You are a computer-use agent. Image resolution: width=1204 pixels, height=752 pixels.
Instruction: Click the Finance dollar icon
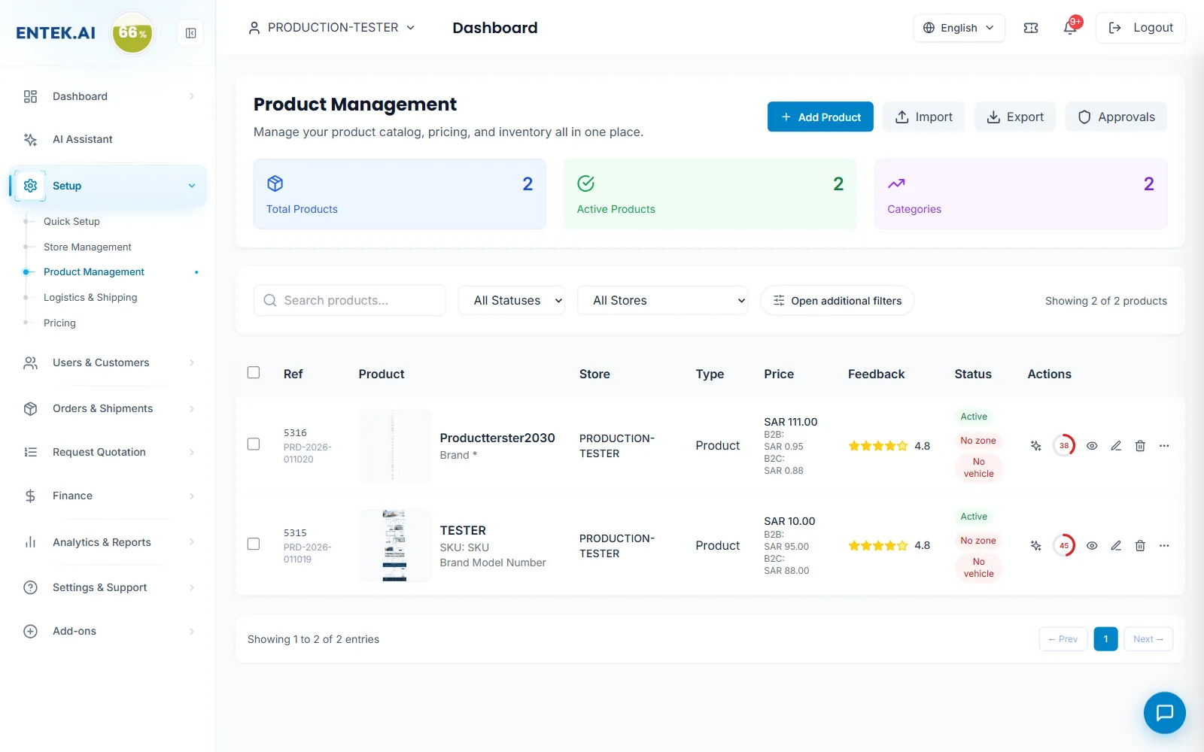tap(30, 496)
